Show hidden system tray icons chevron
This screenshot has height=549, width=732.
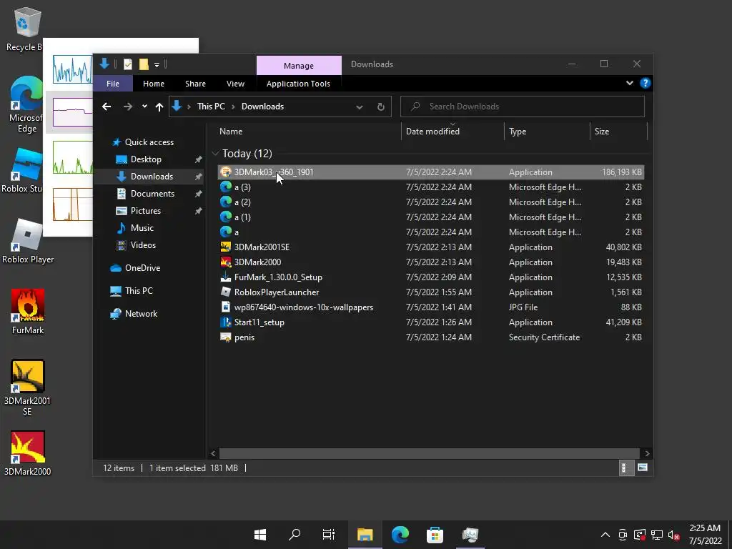(x=605, y=535)
